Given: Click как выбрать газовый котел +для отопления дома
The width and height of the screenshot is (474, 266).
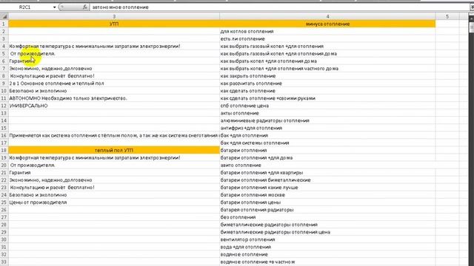Looking at the screenshot, I should pos(327,54).
